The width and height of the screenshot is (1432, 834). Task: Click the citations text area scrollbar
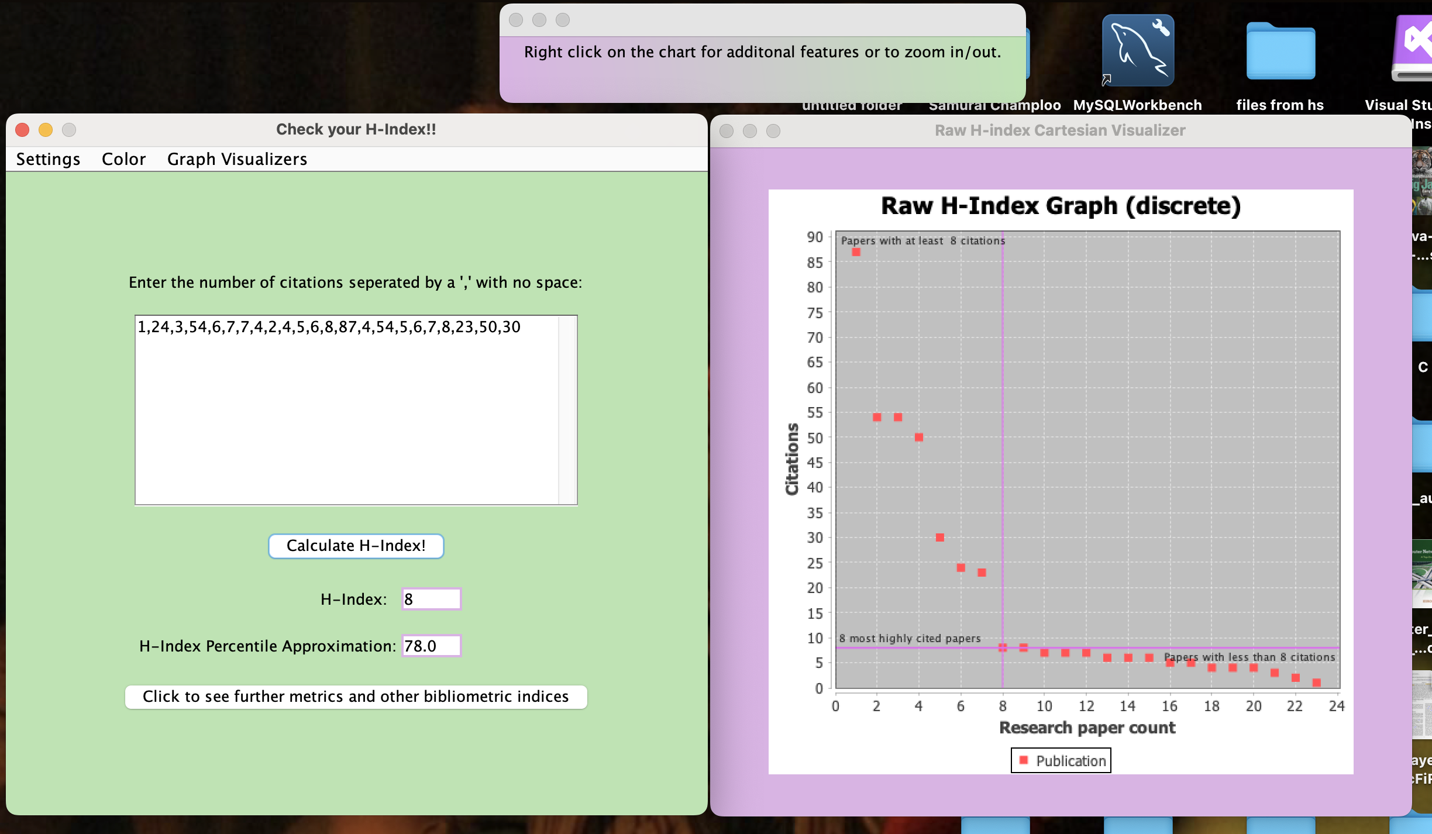(x=567, y=409)
